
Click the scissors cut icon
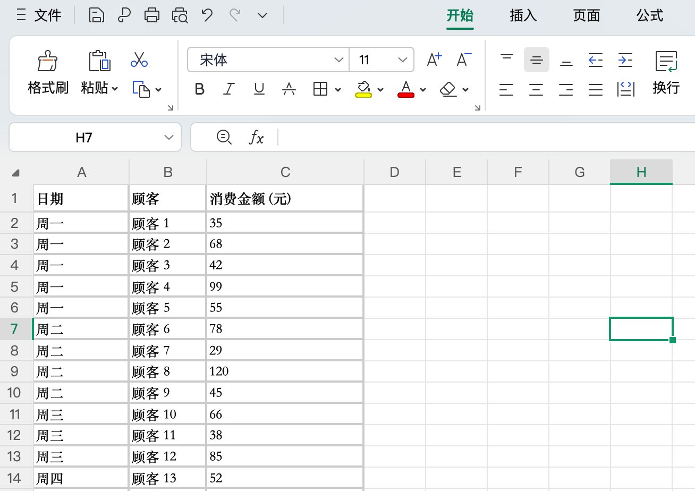point(139,60)
